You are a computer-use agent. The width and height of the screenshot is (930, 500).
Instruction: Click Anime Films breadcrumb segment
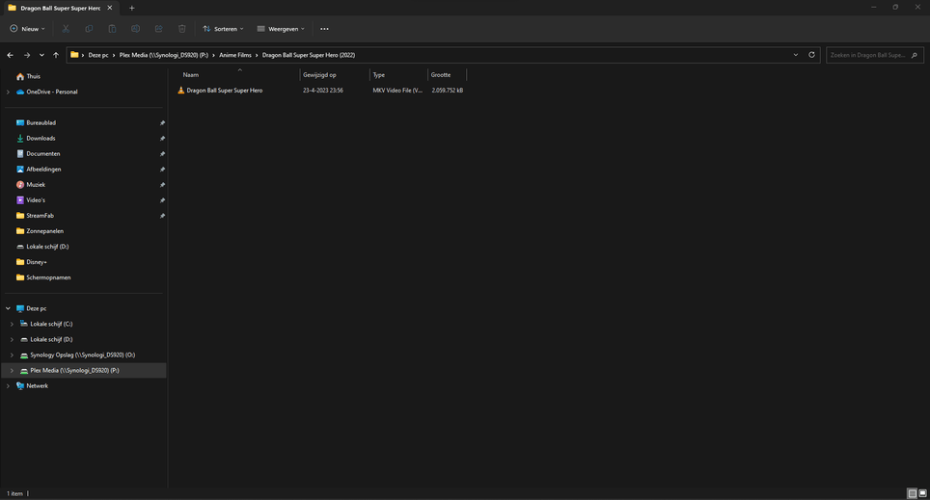[x=235, y=55]
